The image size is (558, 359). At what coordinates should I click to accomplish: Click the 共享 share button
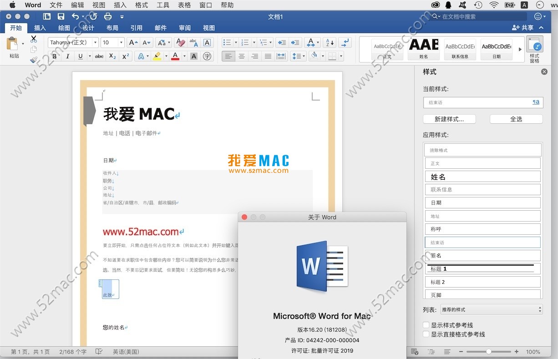click(522, 28)
